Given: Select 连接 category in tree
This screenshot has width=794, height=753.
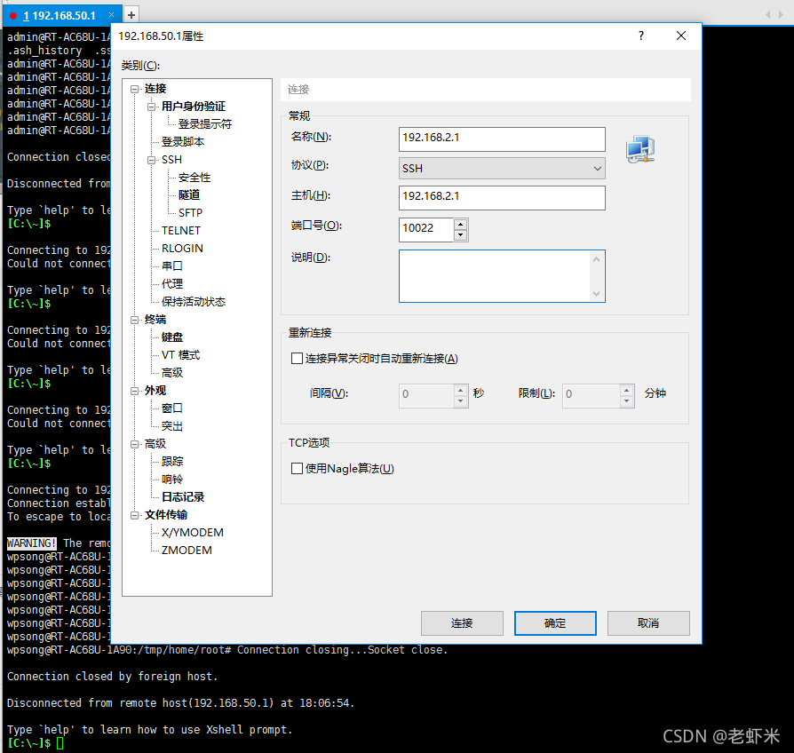Looking at the screenshot, I should (x=155, y=89).
